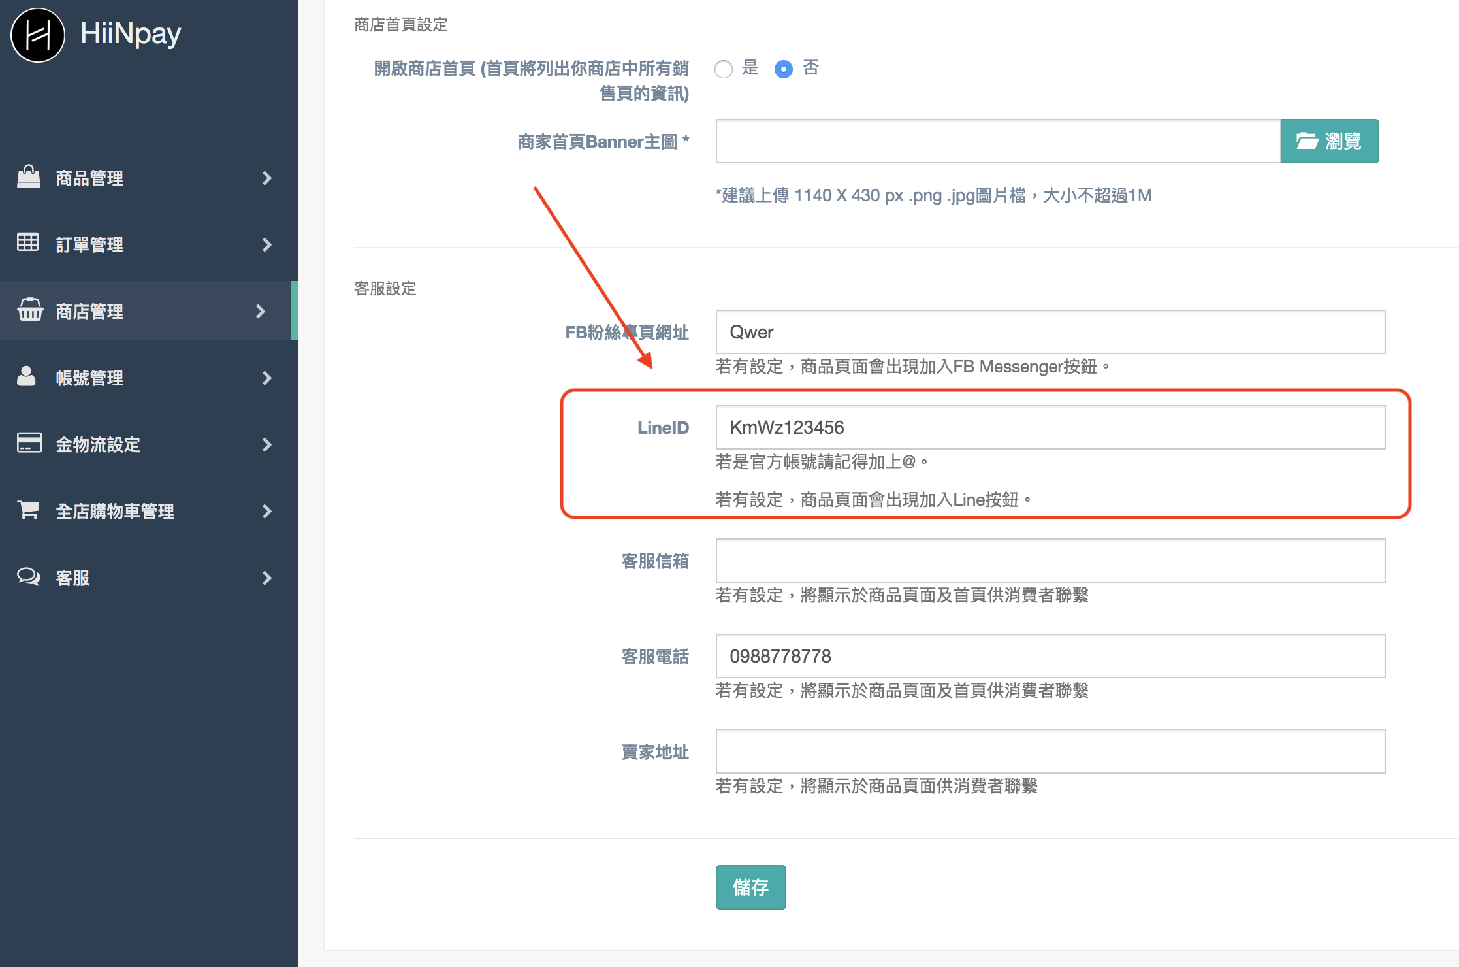Open the 全店購物車管理 menu item
Screen dimensions: 1459x967
[149, 511]
